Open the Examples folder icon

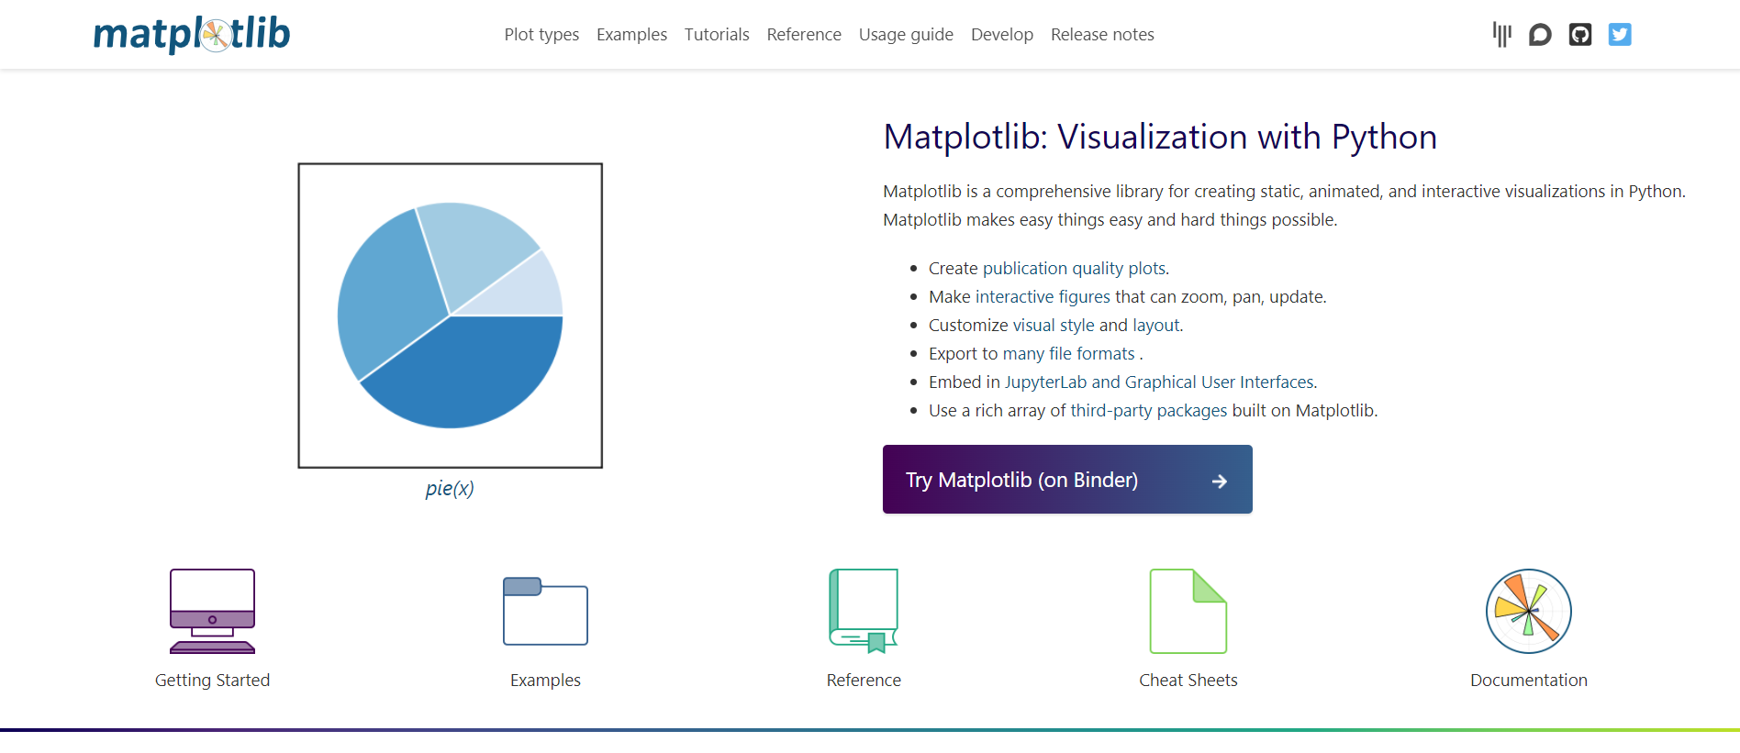click(x=545, y=611)
